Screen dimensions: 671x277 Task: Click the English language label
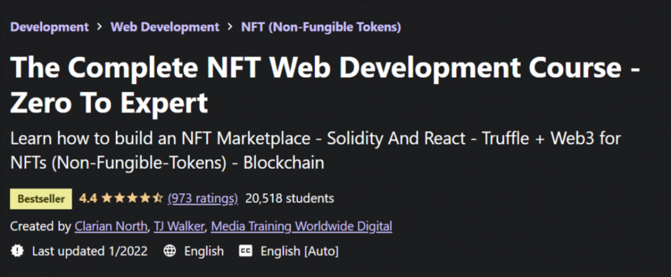204,251
